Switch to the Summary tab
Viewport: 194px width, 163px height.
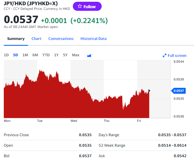tap(16, 39)
